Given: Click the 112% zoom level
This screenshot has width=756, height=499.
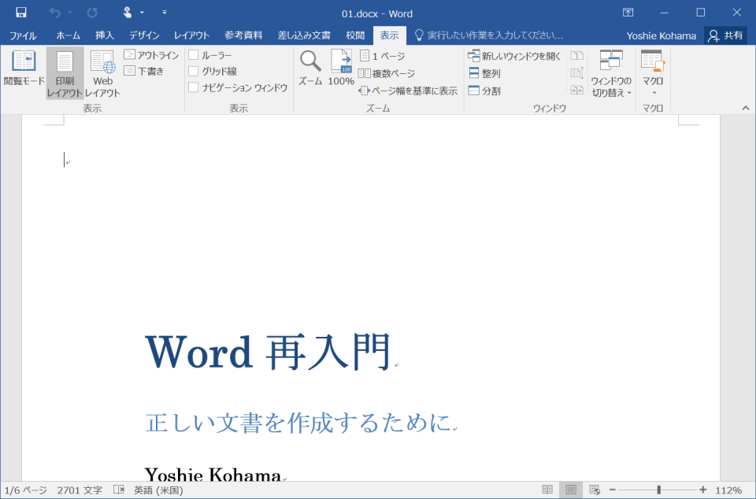Looking at the screenshot, I should coord(728,490).
